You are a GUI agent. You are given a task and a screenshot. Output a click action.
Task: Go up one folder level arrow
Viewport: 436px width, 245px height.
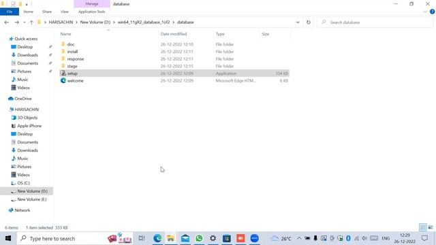click(x=31, y=22)
